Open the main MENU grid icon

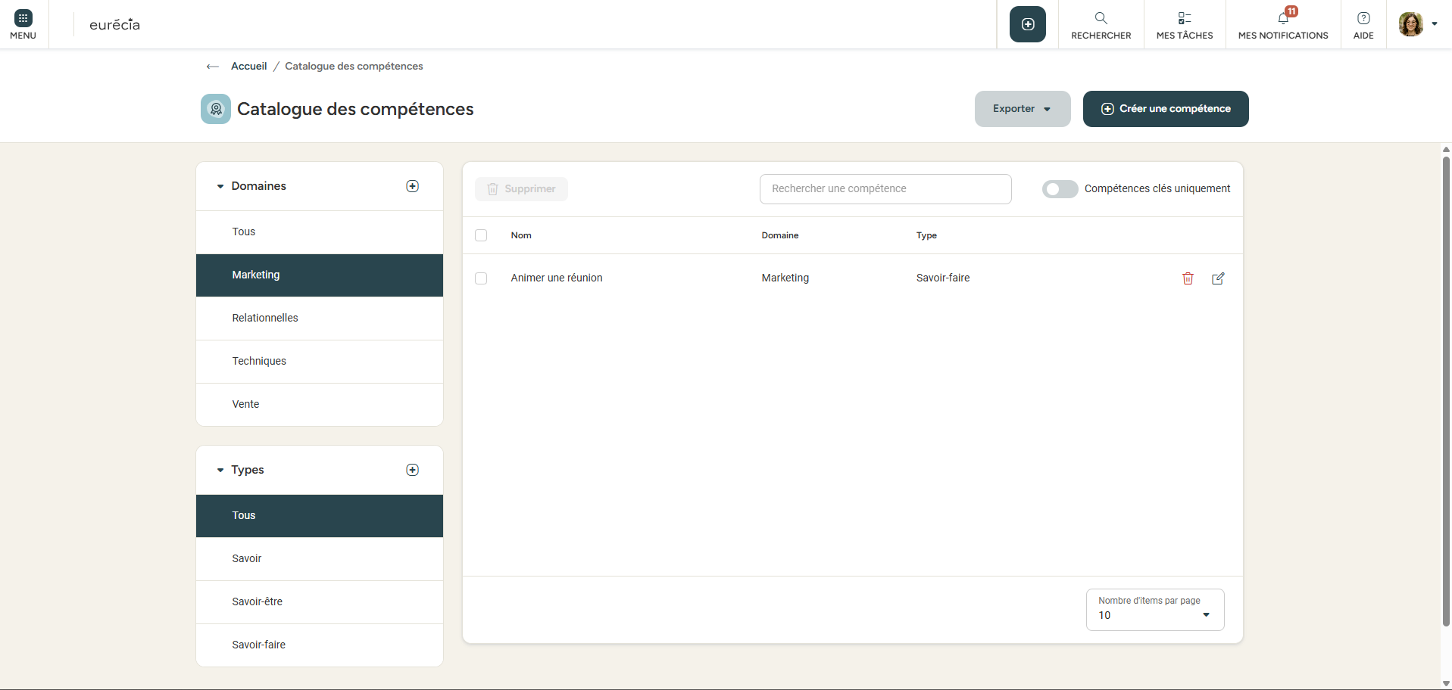pos(23,19)
